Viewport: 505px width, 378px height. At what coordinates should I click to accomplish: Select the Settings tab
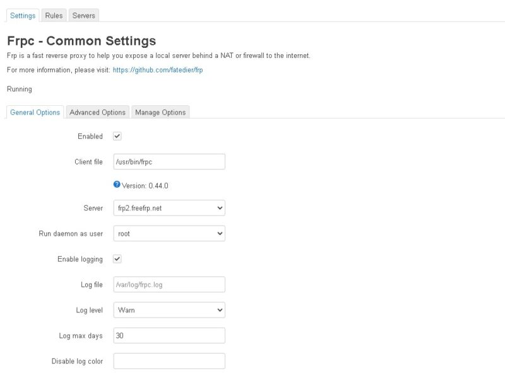[x=23, y=15]
